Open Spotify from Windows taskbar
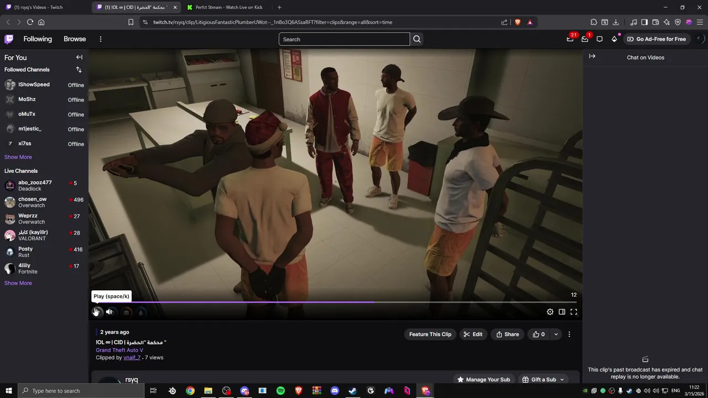The image size is (708, 398). click(x=280, y=391)
